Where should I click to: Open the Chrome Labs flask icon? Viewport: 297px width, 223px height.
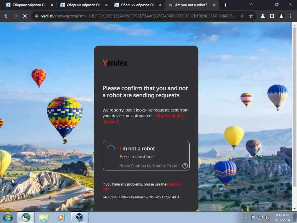(x=263, y=16)
